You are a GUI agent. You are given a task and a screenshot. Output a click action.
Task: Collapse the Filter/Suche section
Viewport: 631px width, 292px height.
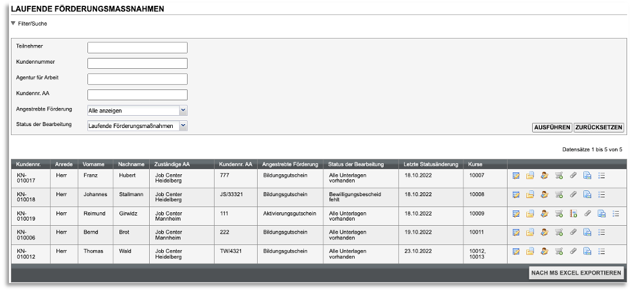coord(13,23)
